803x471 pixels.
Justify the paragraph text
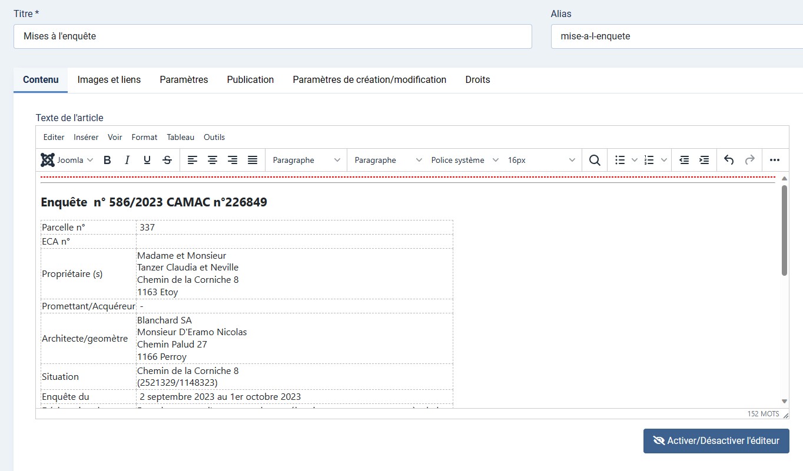tap(253, 160)
